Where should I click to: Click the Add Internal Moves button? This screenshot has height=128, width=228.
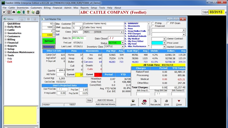(105, 104)
